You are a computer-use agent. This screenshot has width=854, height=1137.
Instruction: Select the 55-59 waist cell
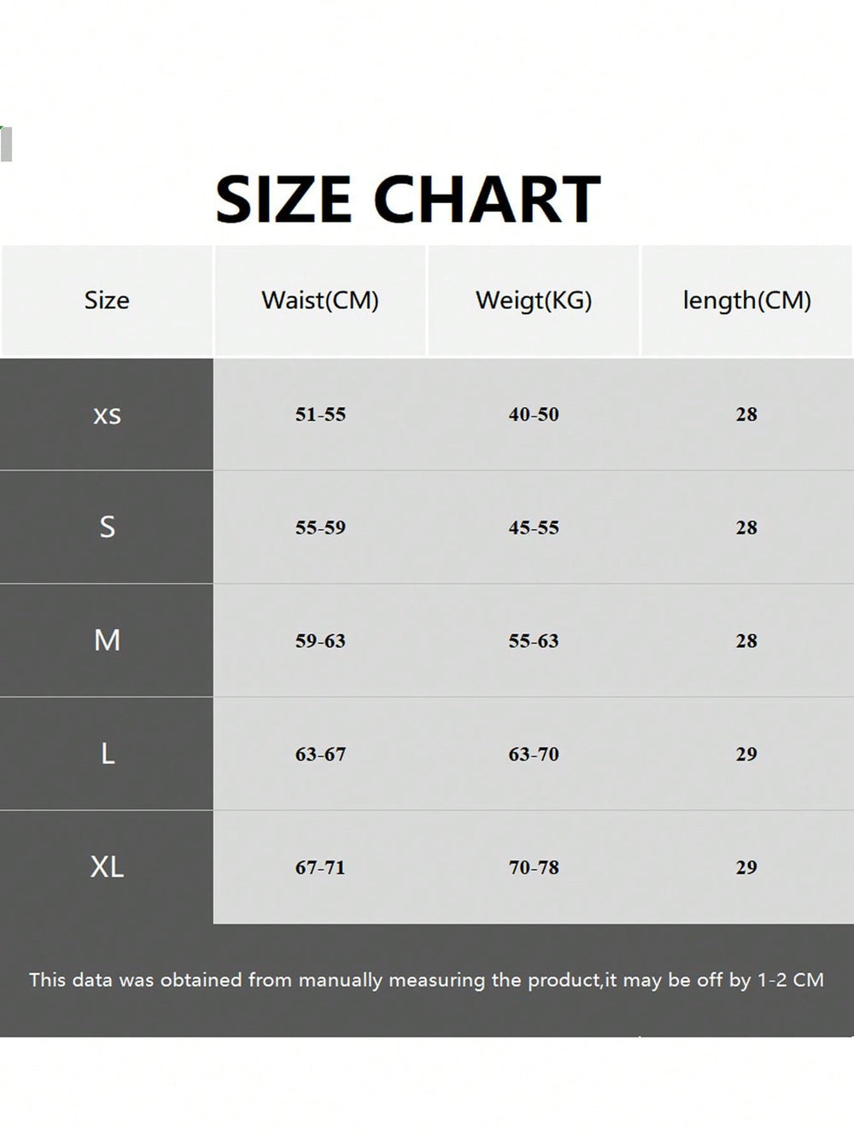point(320,528)
